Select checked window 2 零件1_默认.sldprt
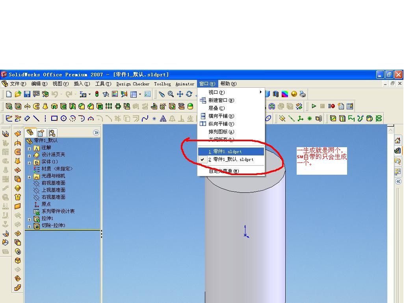 (x=231, y=159)
